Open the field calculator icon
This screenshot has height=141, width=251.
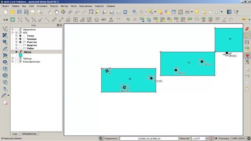click(x=180, y=12)
